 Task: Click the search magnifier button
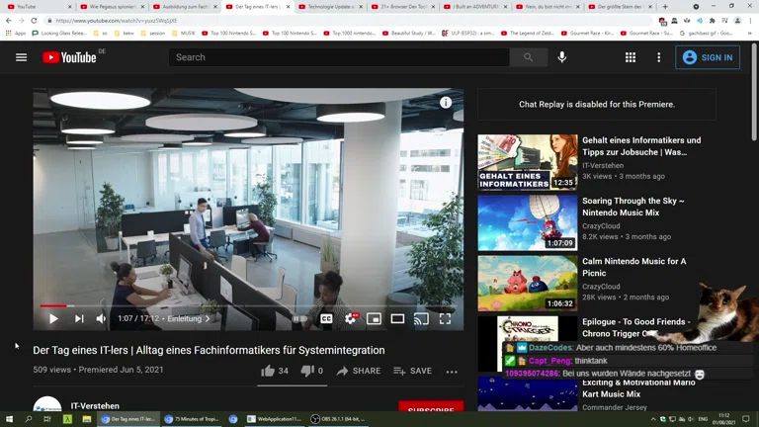[528, 57]
